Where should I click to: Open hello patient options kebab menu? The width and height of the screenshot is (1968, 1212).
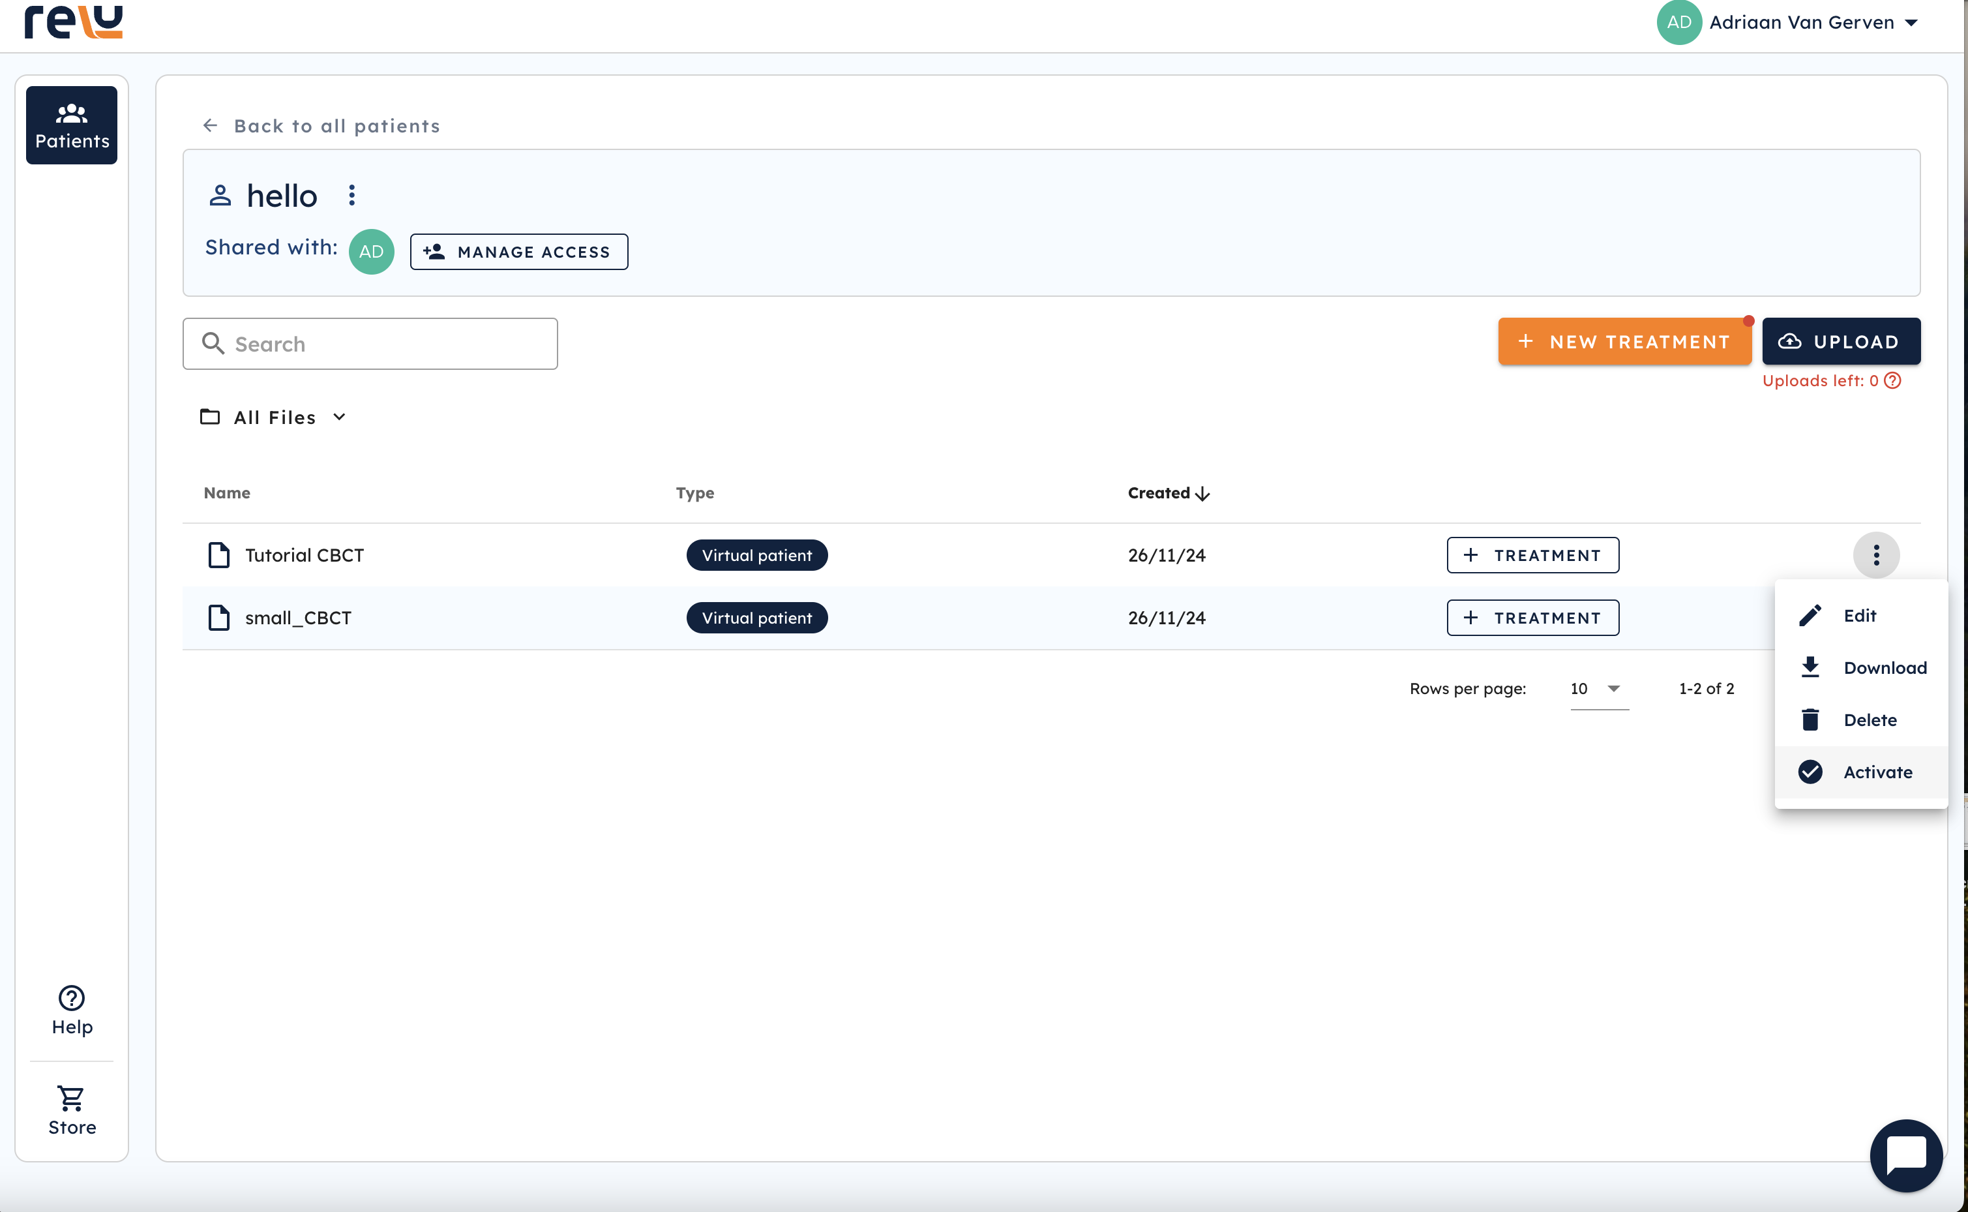tap(351, 196)
